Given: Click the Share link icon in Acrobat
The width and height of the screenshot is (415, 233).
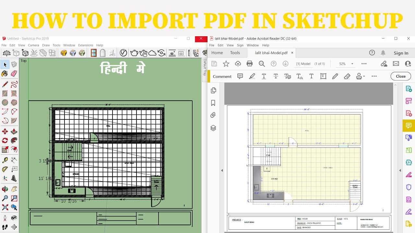Looking at the screenshot, I should tap(384, 64).
